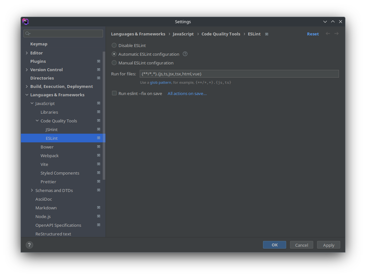Click the project settings icon on JSHint row
The height and width of the screenshot is (277, 366).
(99, 129)
